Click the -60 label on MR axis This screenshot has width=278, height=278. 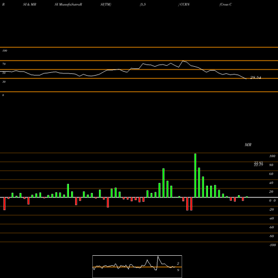pyautogui.click(x=271, y=227)
